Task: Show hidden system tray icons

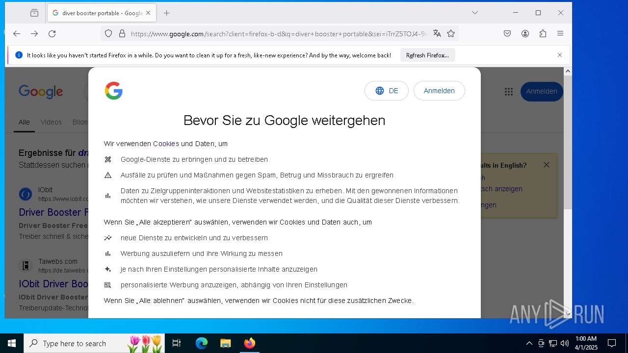Action: [529, 343]
